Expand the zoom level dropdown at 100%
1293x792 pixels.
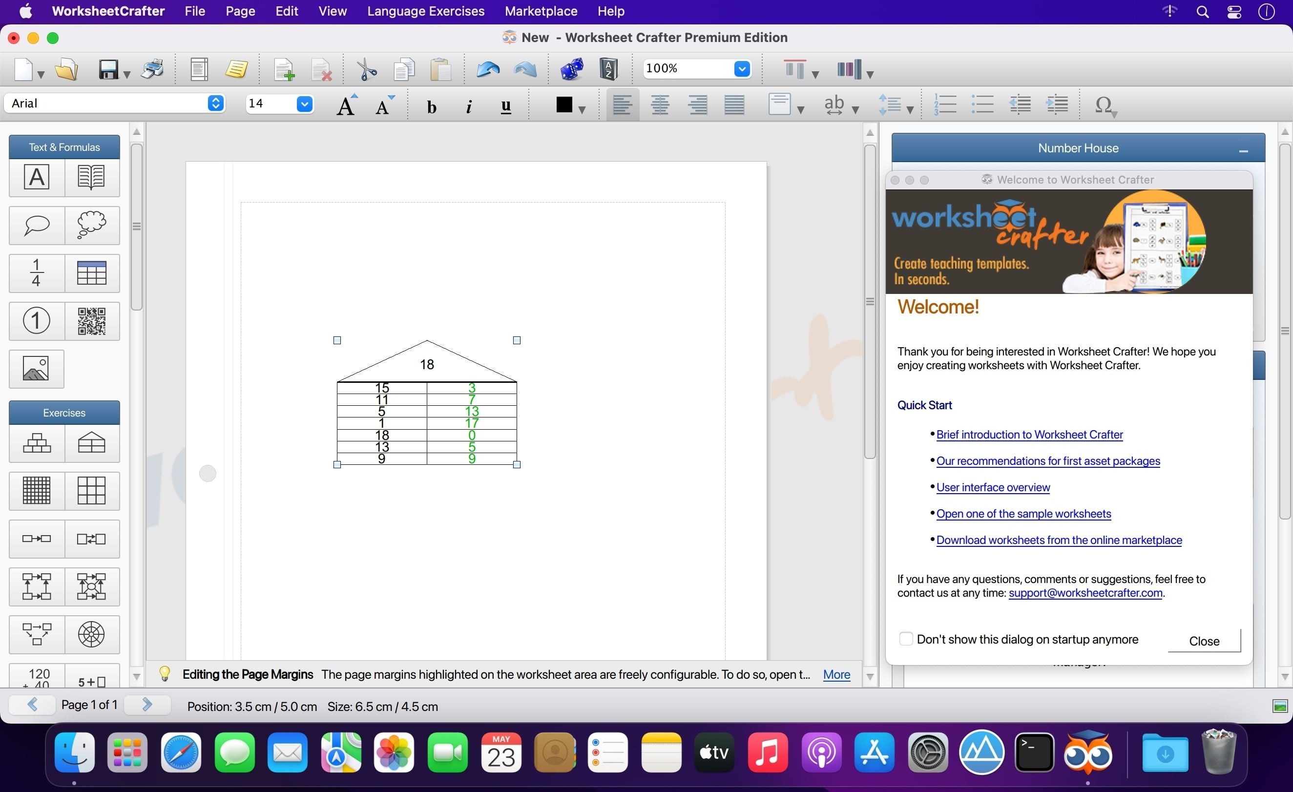[743, 68]
